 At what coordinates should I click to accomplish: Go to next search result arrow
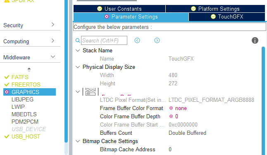[157, 40]
